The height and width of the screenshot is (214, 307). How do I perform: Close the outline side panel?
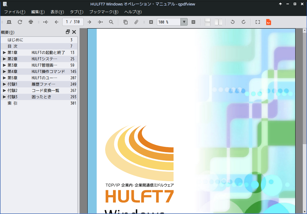tap(74, 32)
